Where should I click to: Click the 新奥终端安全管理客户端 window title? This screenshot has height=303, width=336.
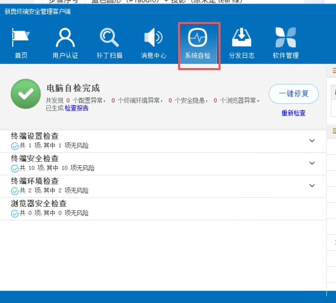point(37,12)
